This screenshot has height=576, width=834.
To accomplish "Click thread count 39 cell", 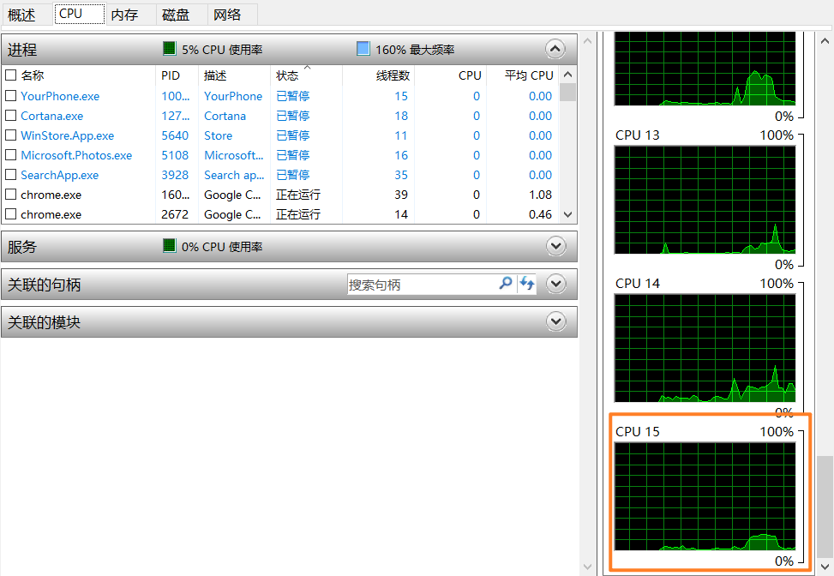I will [401, 195].
